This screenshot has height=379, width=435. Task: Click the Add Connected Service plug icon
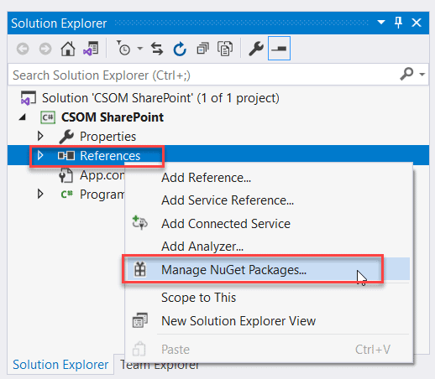click(x=140, y=222)
